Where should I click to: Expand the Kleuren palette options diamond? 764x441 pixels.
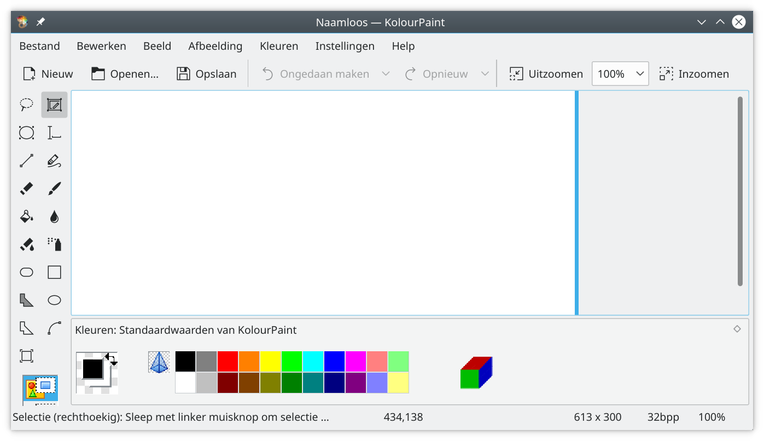(737, 329)
